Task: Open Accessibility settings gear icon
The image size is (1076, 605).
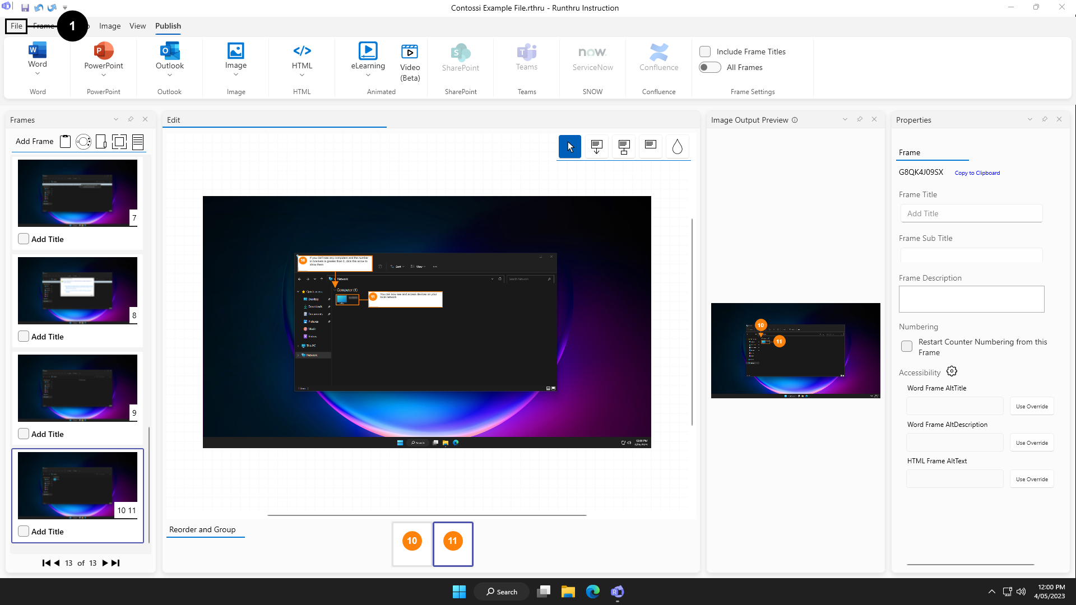Action: pos(952,371)
